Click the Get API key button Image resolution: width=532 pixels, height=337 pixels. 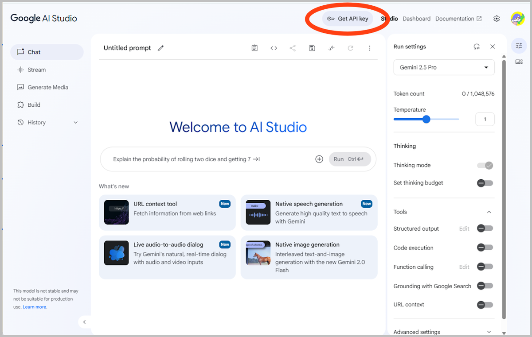(x=348, y=19)
